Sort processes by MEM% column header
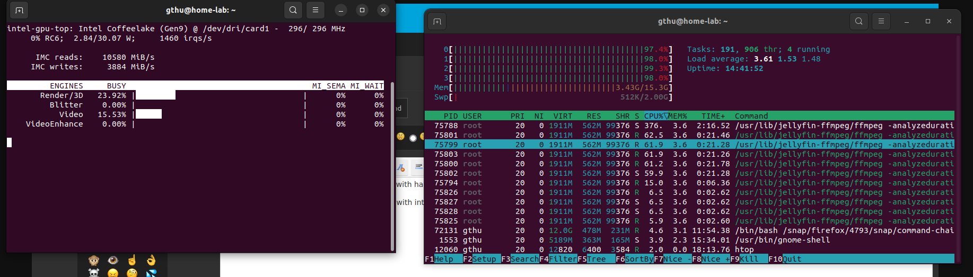 [677, 116]
